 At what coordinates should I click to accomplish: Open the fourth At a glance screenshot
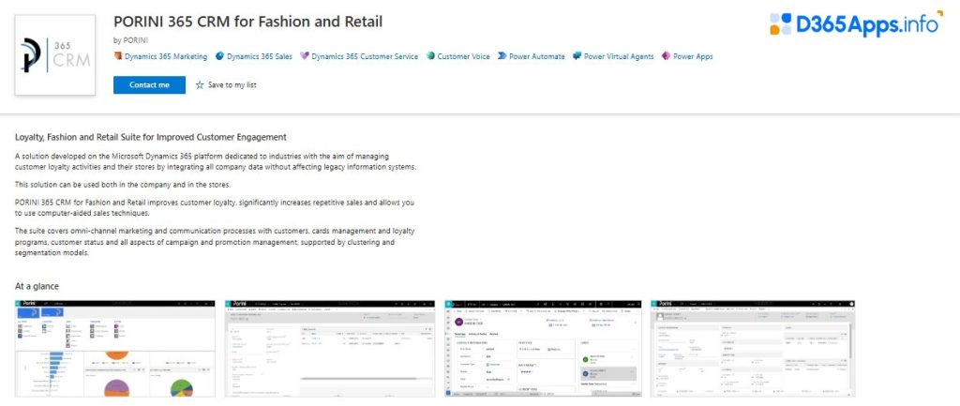pos(753,349)
